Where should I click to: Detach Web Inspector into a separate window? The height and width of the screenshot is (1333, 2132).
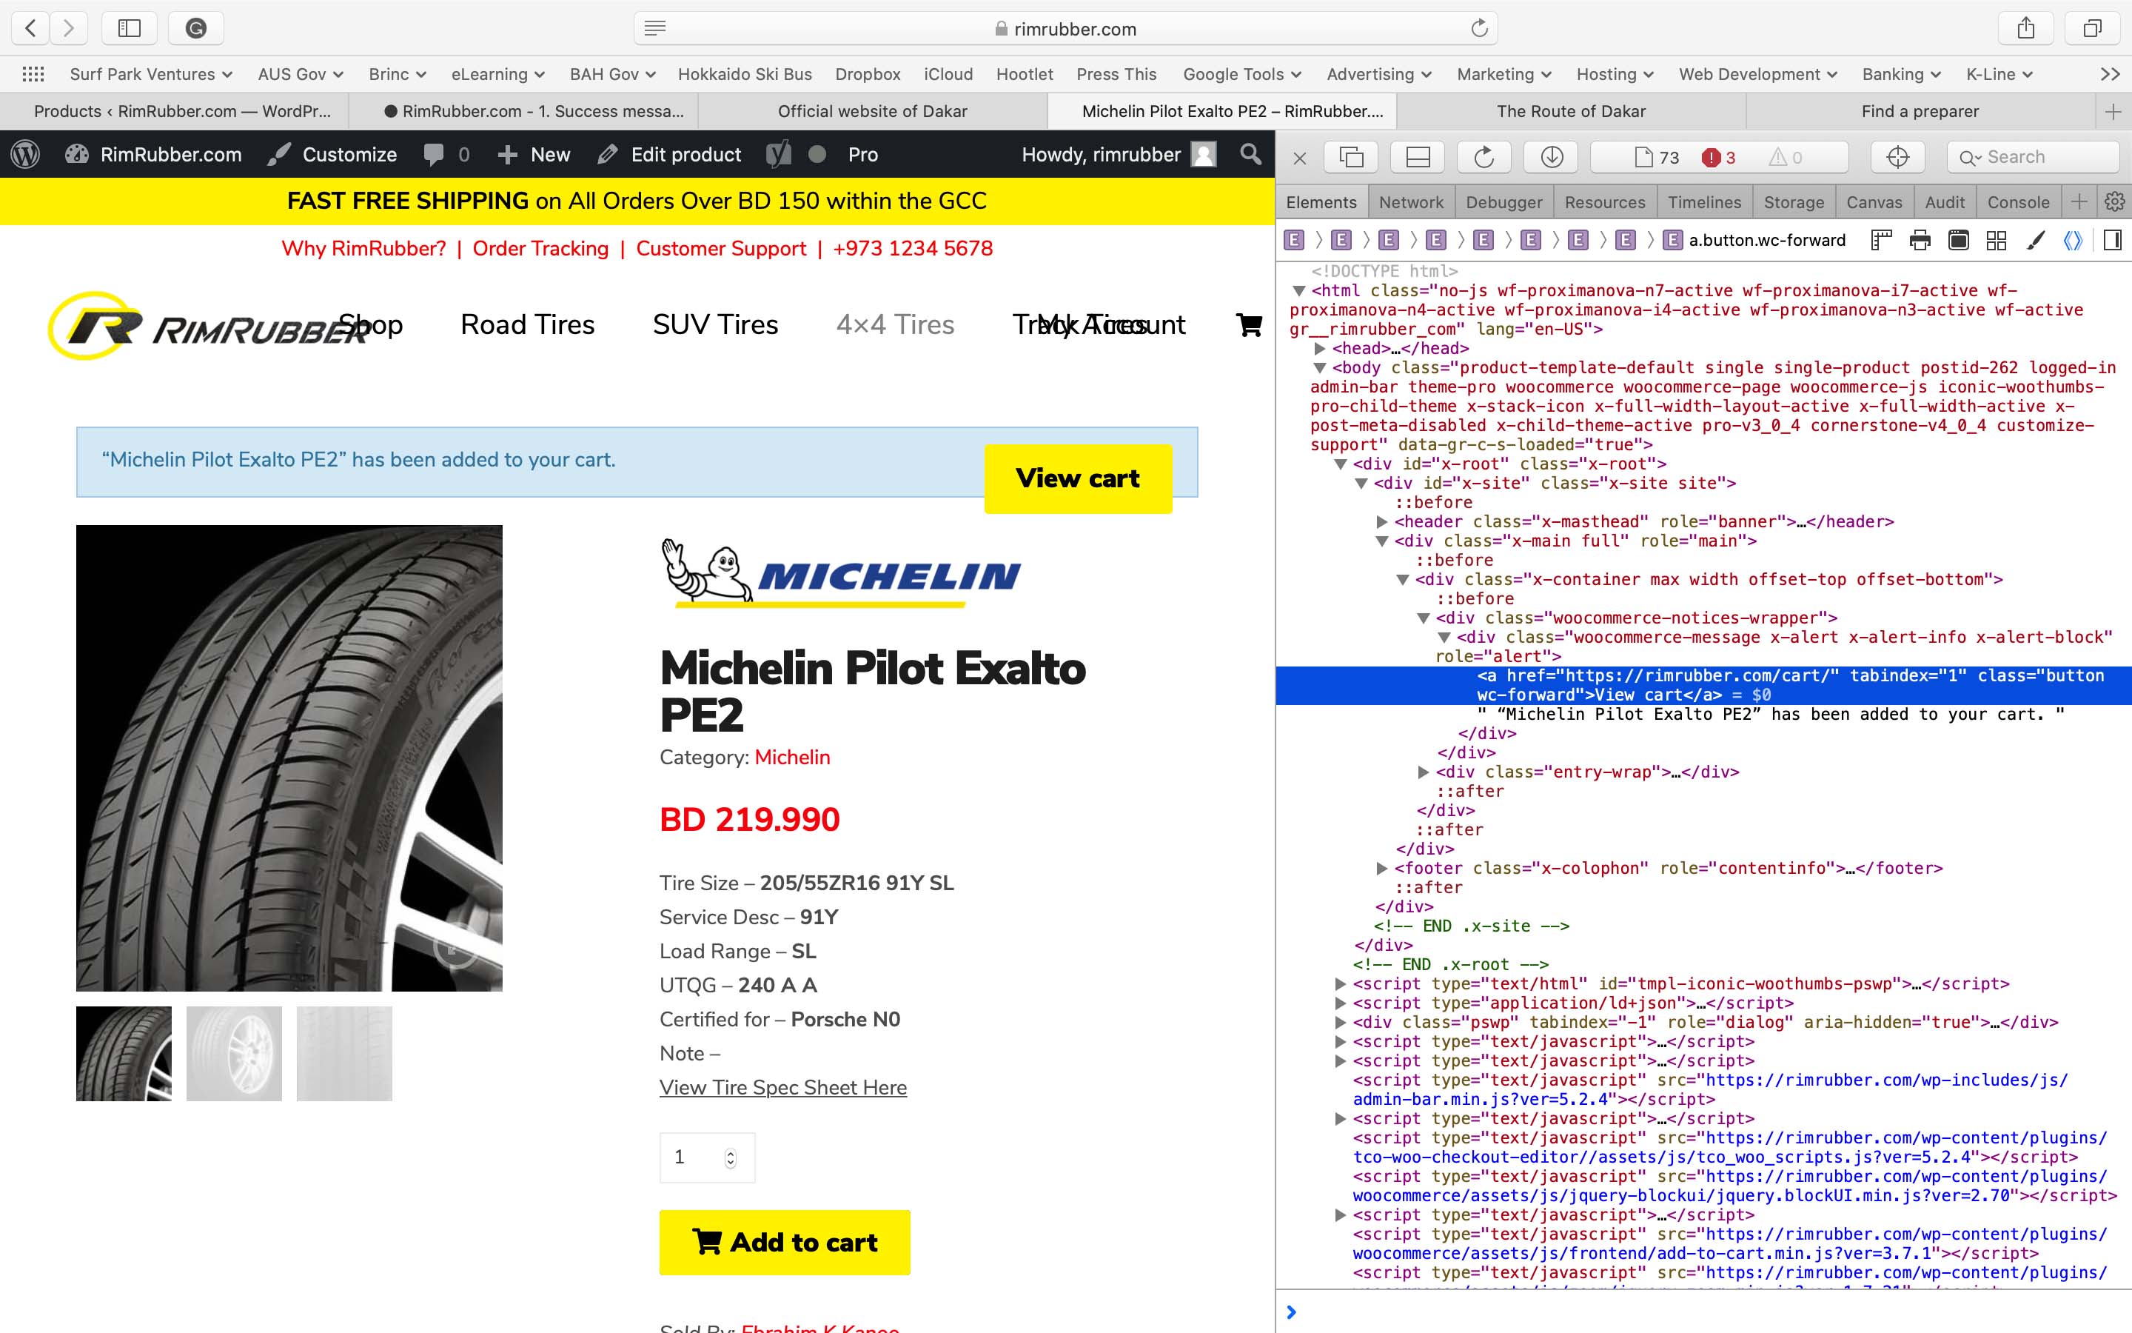1352,157
